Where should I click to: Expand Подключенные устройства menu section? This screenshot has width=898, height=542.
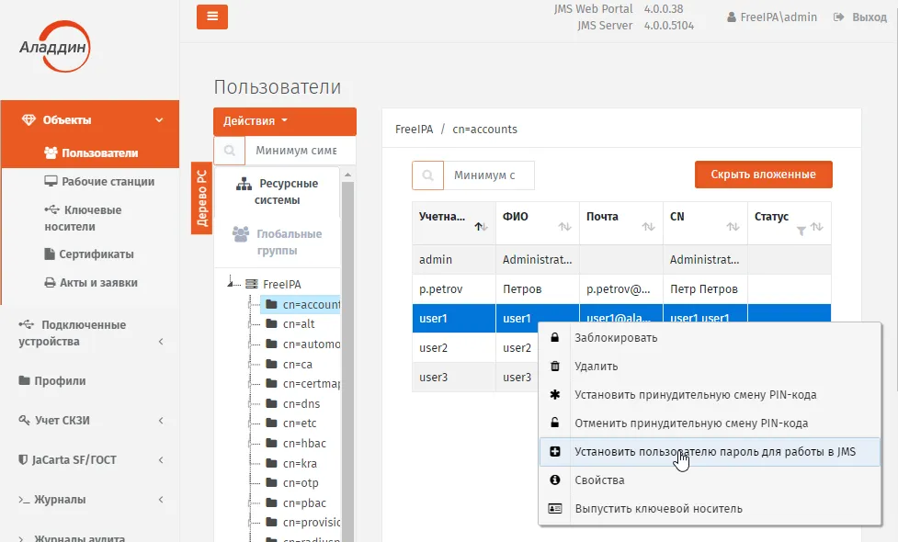pos(90,333)
